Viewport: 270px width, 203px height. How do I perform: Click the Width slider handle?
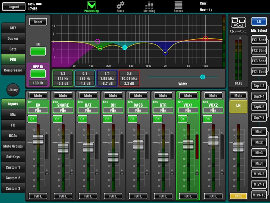click(203, 77)
